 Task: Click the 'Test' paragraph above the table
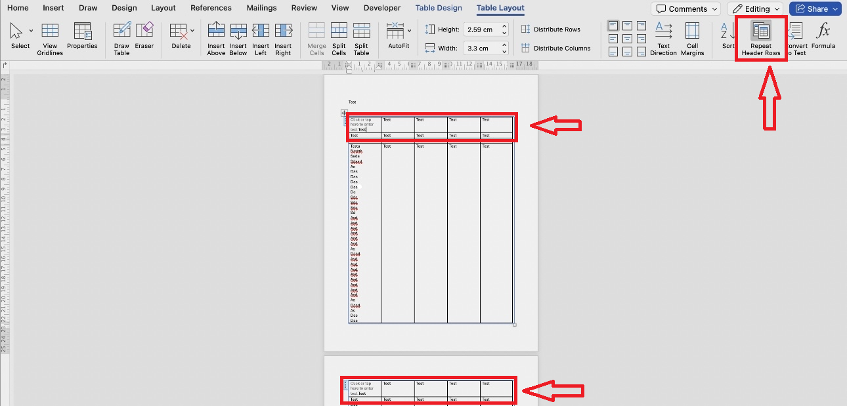(352, 102)
